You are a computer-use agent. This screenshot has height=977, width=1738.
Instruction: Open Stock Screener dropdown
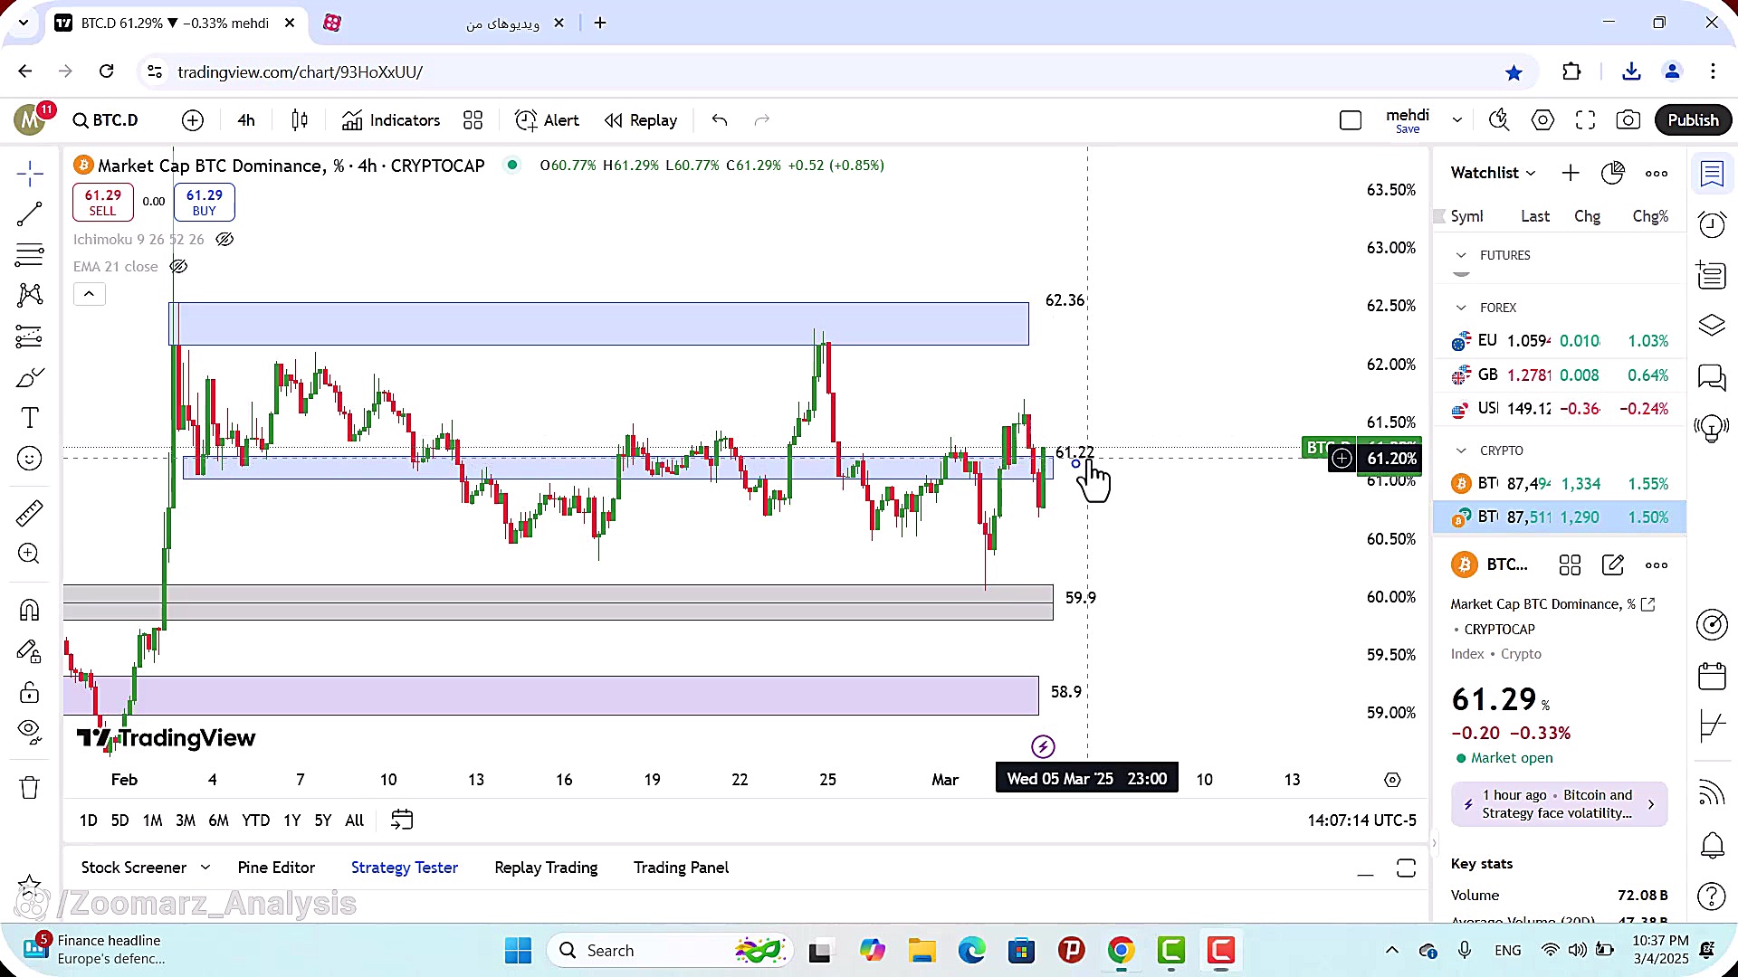(146, 868)
